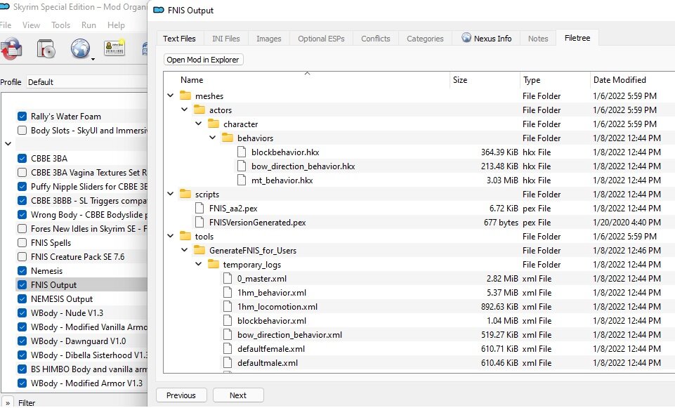Image resolution: width=675 pixels, height=408 pixels.
Task: Uncheck the Rally's Water Foam mod
Action: (22, 116)
